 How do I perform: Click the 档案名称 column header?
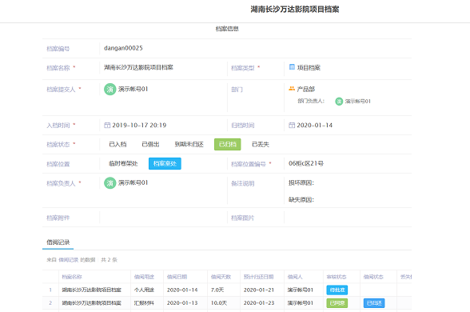[72, 277]
